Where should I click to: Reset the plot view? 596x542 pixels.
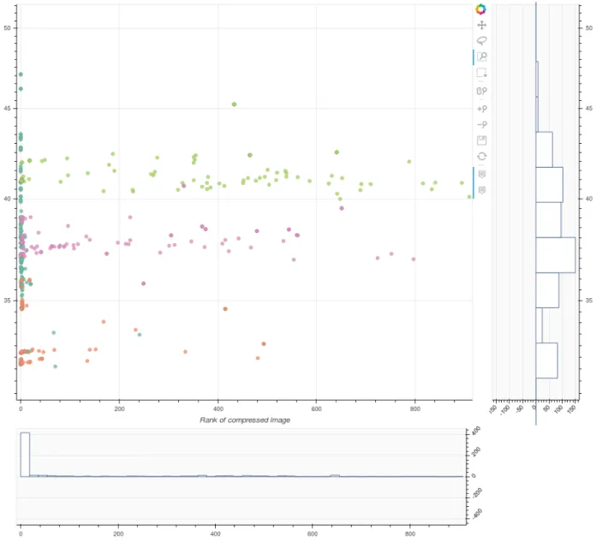pos(481,156)
